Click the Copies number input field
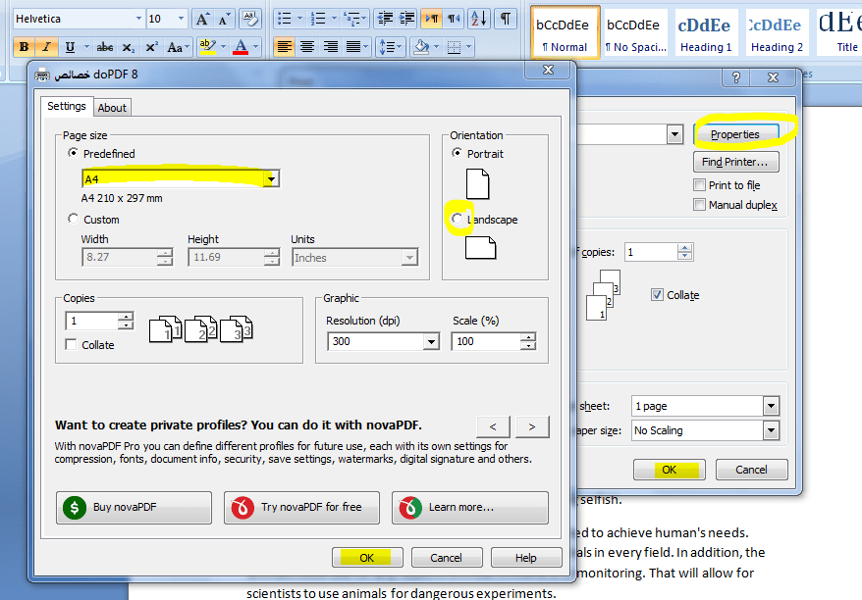The height and width of the screenshot is (600, 862). pyautogui.click(x=91, y=322)
